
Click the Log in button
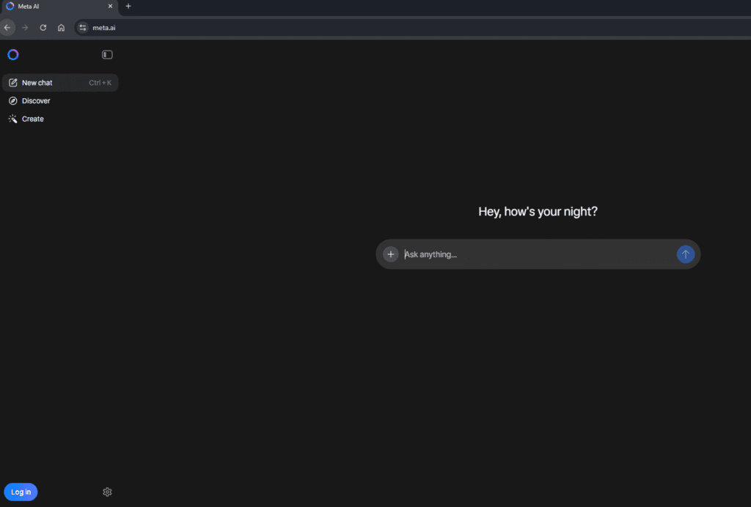click(21, 492)
